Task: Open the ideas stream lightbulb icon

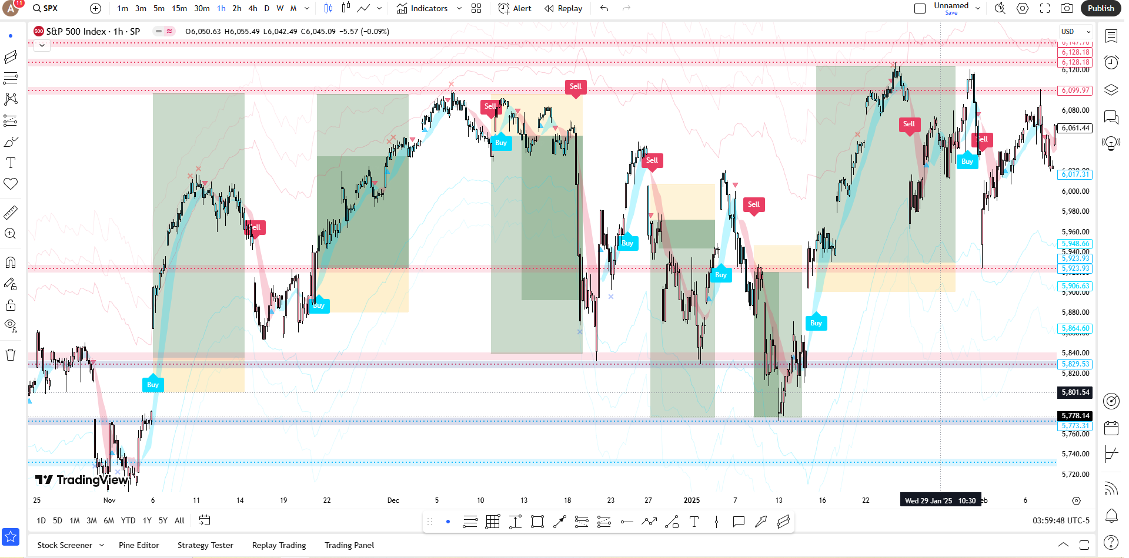Action: pos(1111,143)
